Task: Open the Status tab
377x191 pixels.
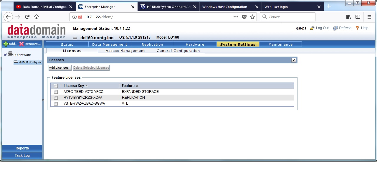Action: point(67,44)
